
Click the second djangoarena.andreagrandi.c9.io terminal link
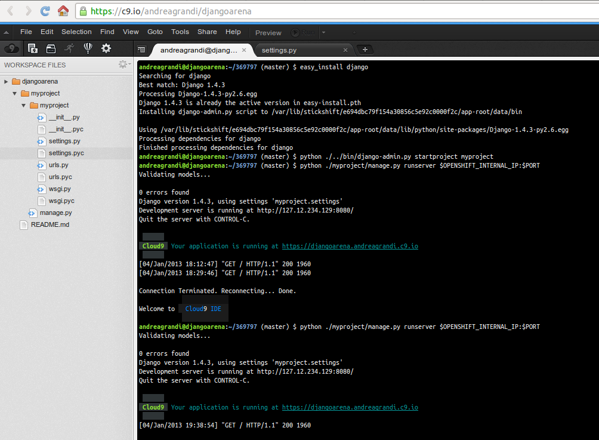[x=350, y=408]
